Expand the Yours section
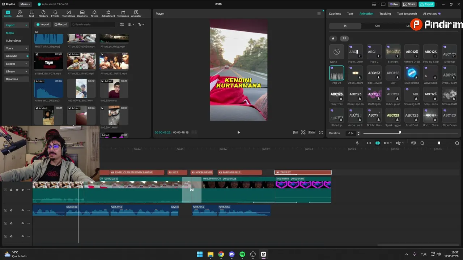 pyautogui.click(x=17, y=48)
